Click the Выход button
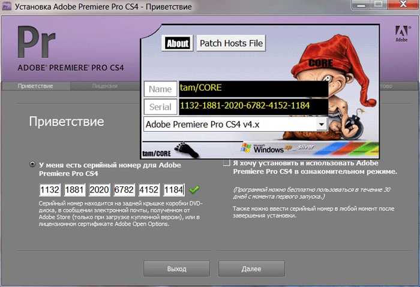Image resolution: width=420 pixels, height=287 pixels. click(176, 268)
